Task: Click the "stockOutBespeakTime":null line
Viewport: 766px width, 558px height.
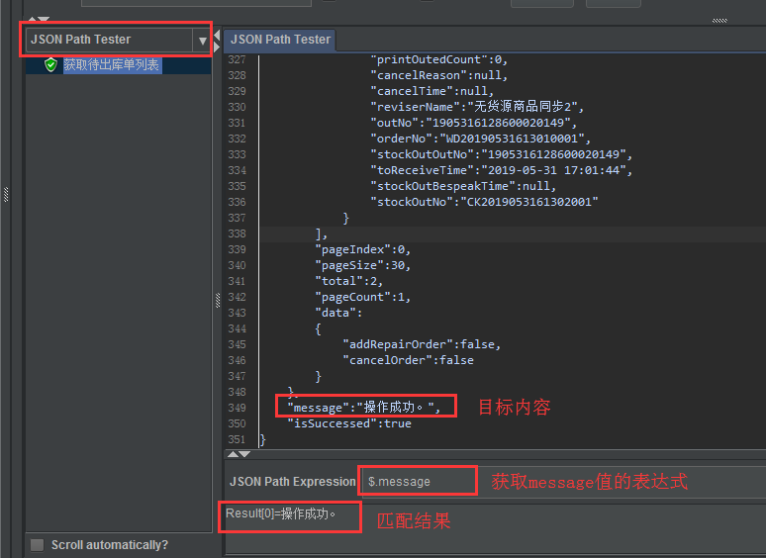Action: point(463,186)
